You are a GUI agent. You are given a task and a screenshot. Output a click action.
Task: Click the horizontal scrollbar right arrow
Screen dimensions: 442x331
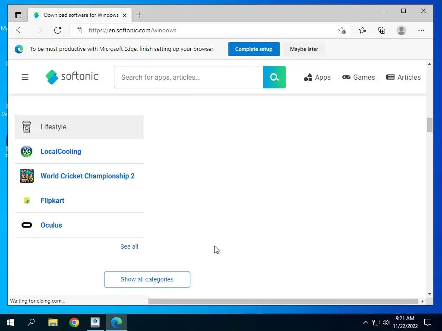422,301
